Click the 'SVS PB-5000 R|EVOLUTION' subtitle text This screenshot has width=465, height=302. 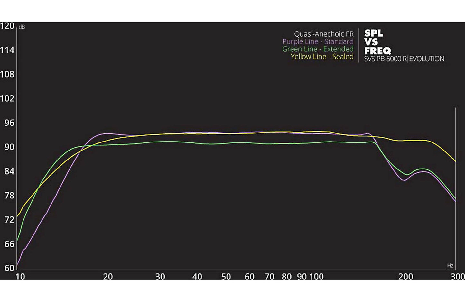404,59
